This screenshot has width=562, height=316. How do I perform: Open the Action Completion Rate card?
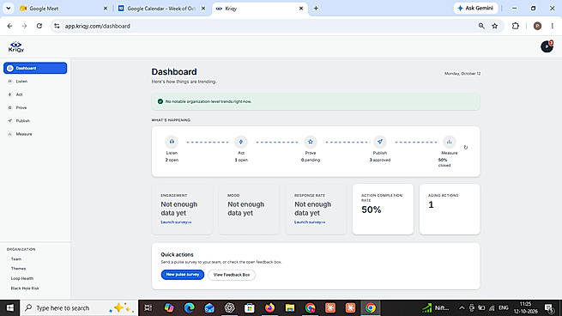coord(383,210)
